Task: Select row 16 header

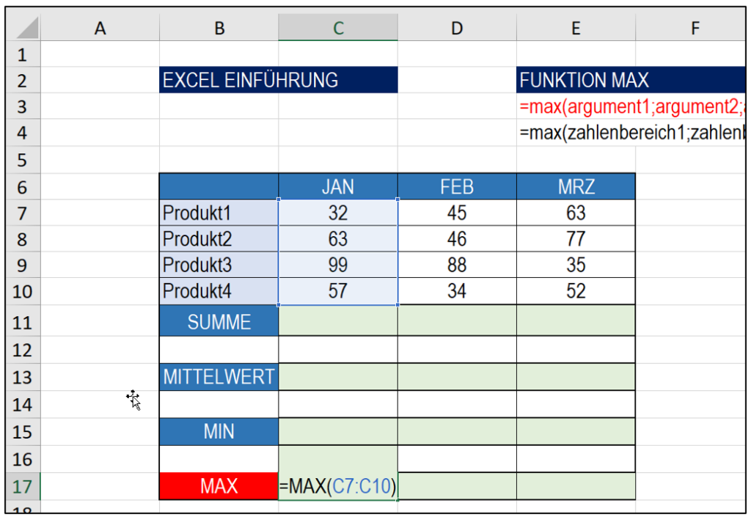Action: (23, 459)
